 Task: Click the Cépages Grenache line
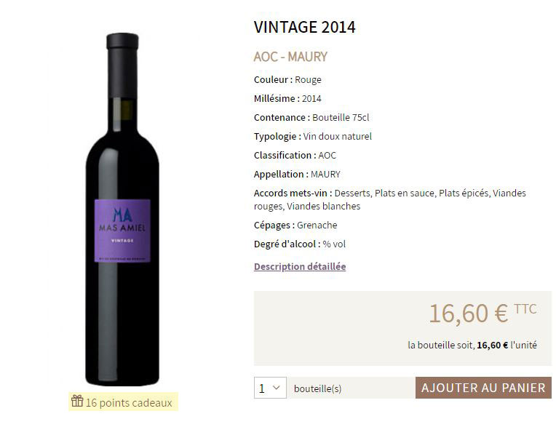pyautogui.click(x=295, y=226)
